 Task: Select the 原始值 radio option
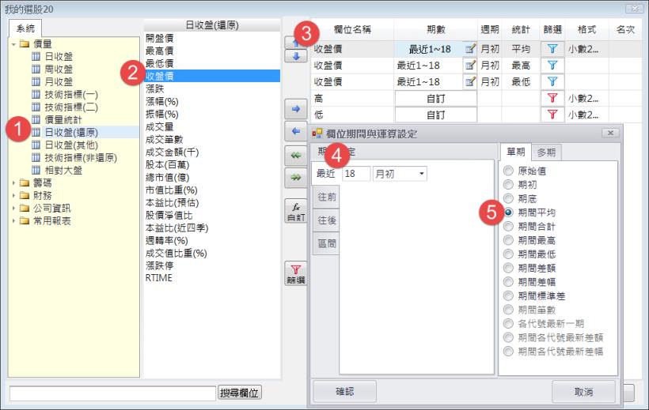[x=508, y=171]
